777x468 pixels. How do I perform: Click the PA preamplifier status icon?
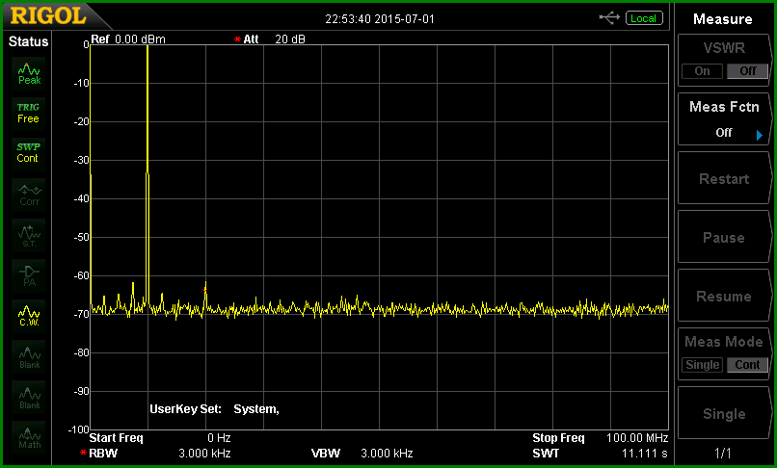29,275
